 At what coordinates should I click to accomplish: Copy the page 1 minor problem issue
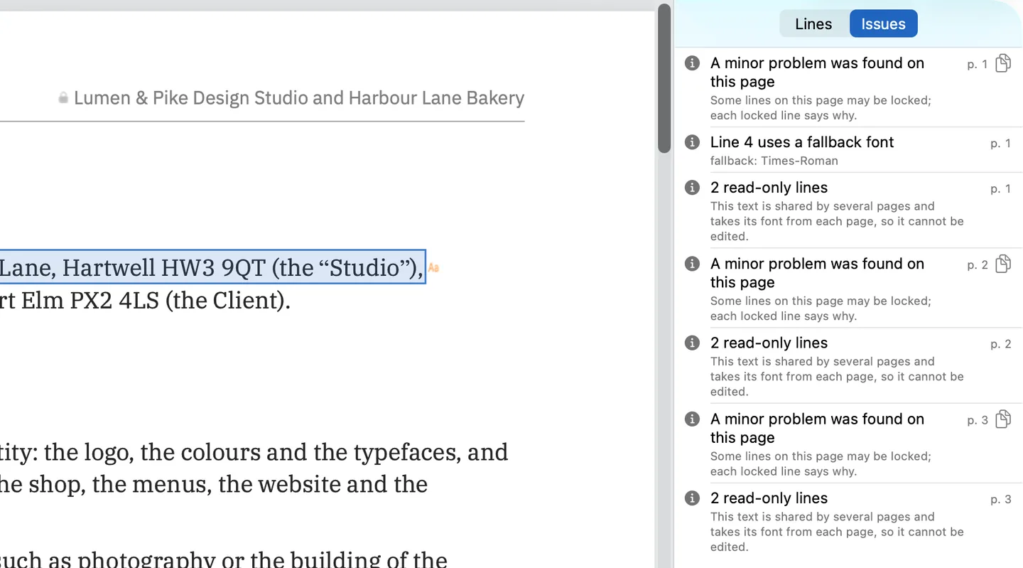[1002, 63]
